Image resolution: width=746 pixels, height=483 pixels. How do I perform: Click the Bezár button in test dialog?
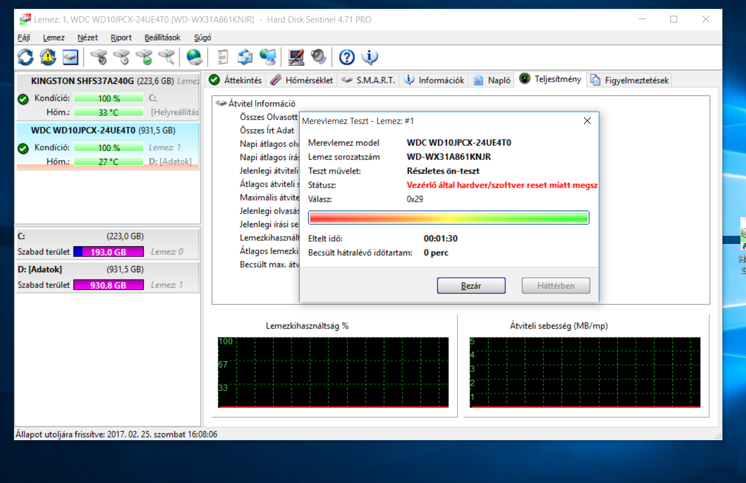click(x=471, y=286)
